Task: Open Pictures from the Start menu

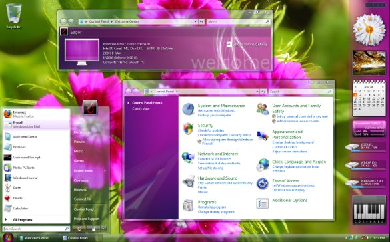Action: click(79, 142)
